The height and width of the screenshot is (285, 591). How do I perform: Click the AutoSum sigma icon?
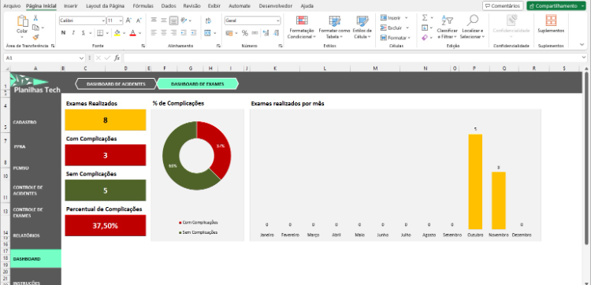[425, 17]
